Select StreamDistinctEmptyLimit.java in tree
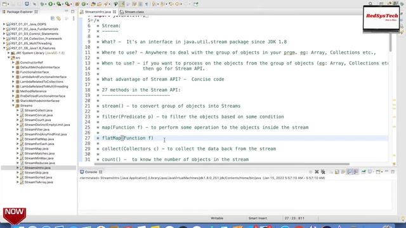The image size is (406, 228). click(47, 125)
